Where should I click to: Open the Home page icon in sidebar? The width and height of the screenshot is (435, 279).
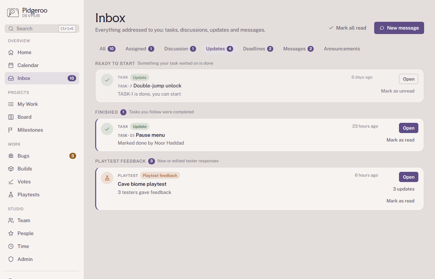(x=11, y=52)
